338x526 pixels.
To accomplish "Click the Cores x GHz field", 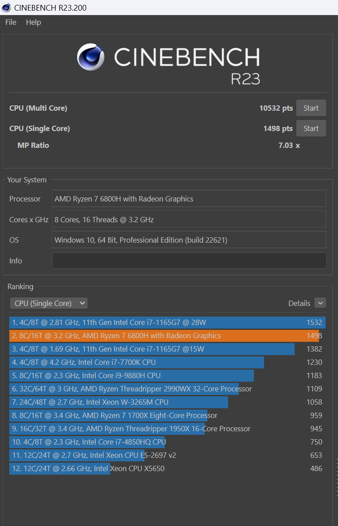I will point(189,220).
